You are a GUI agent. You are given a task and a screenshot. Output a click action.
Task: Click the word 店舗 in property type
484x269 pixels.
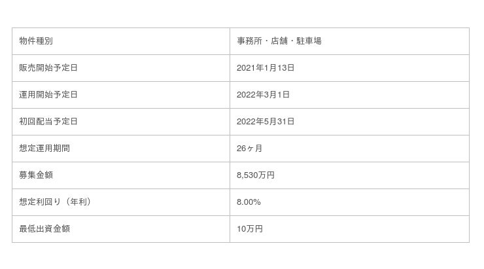[279, 41]
